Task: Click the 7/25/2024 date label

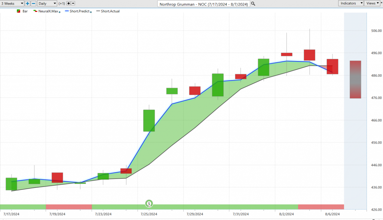Action: pos(149,214)
